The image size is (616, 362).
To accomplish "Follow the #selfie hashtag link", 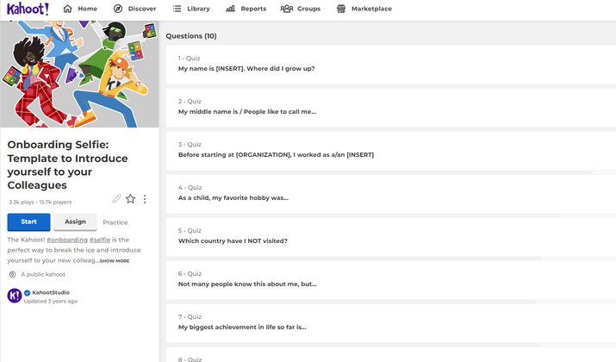I will (x=100, y=240).
